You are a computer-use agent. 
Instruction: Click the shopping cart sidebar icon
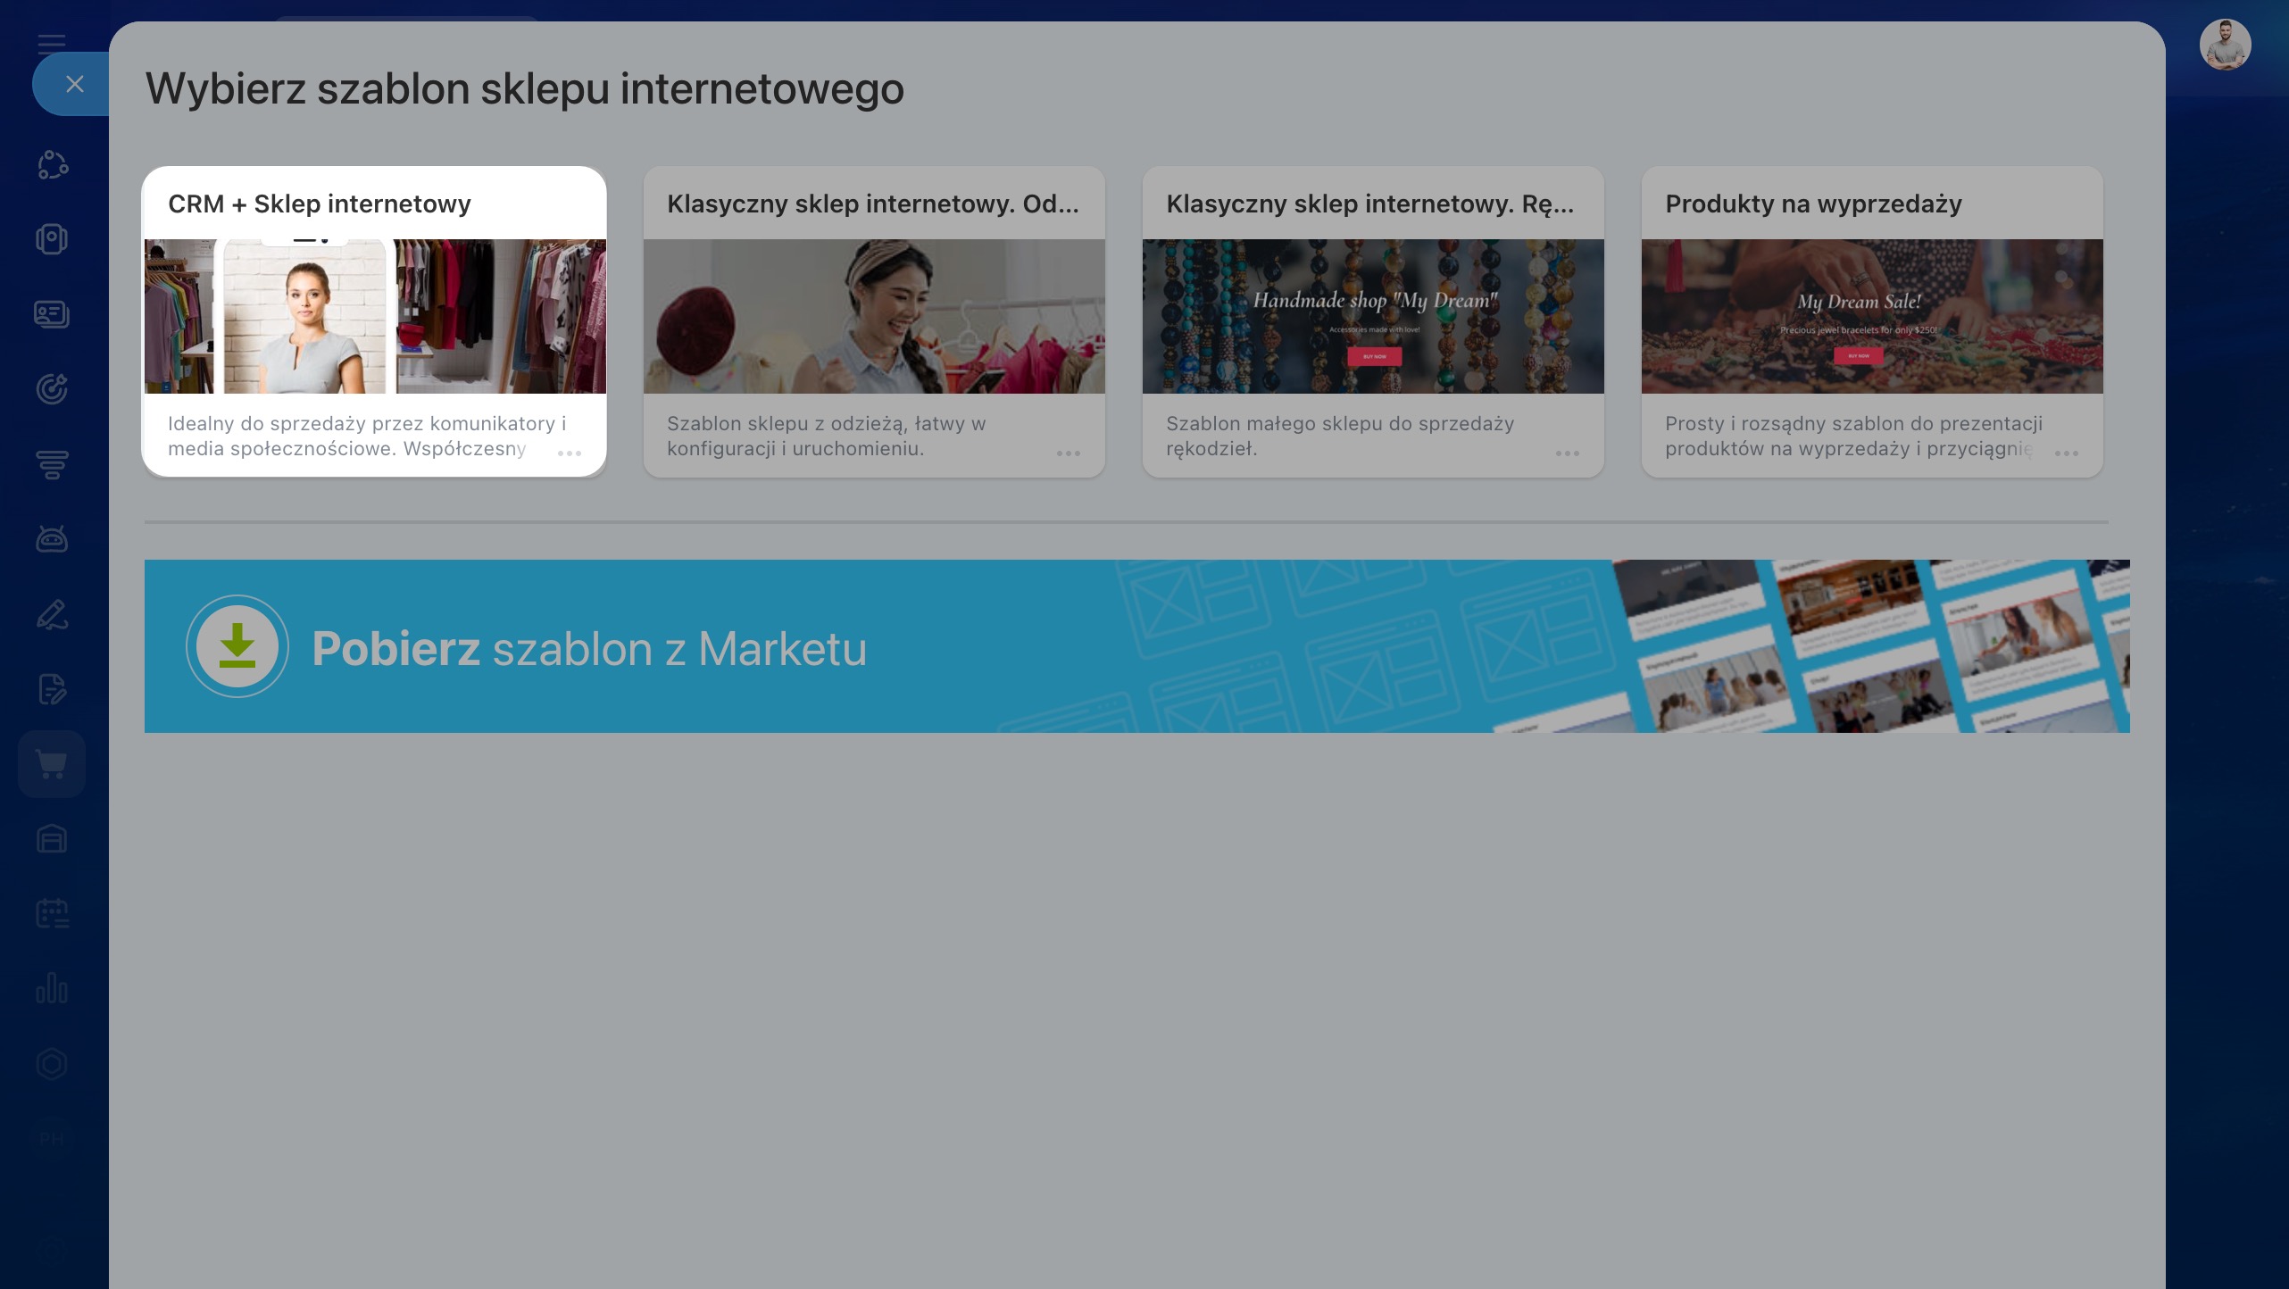[52, 764]
